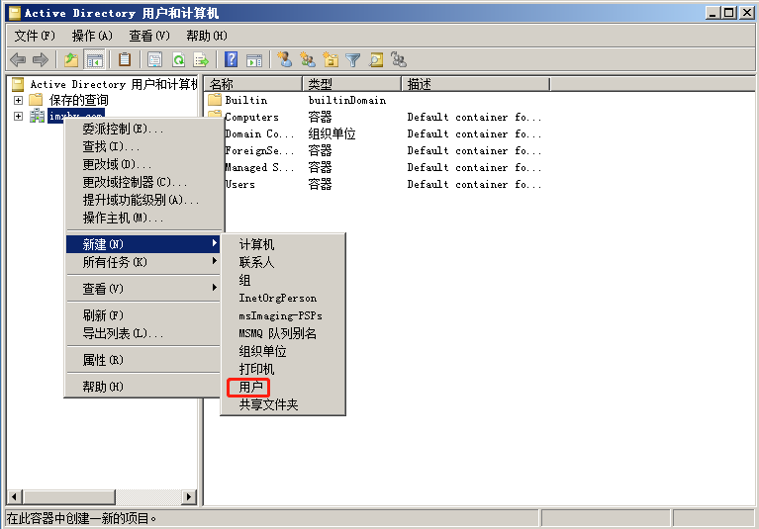The width and height of the screenshot is (759, 529).
Task: Sort by the 描述 column header
Action: [x=476, y=84]
